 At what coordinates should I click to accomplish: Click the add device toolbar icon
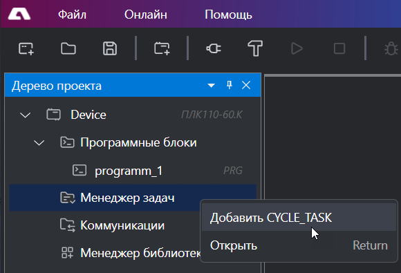click(x=162, y=48)
